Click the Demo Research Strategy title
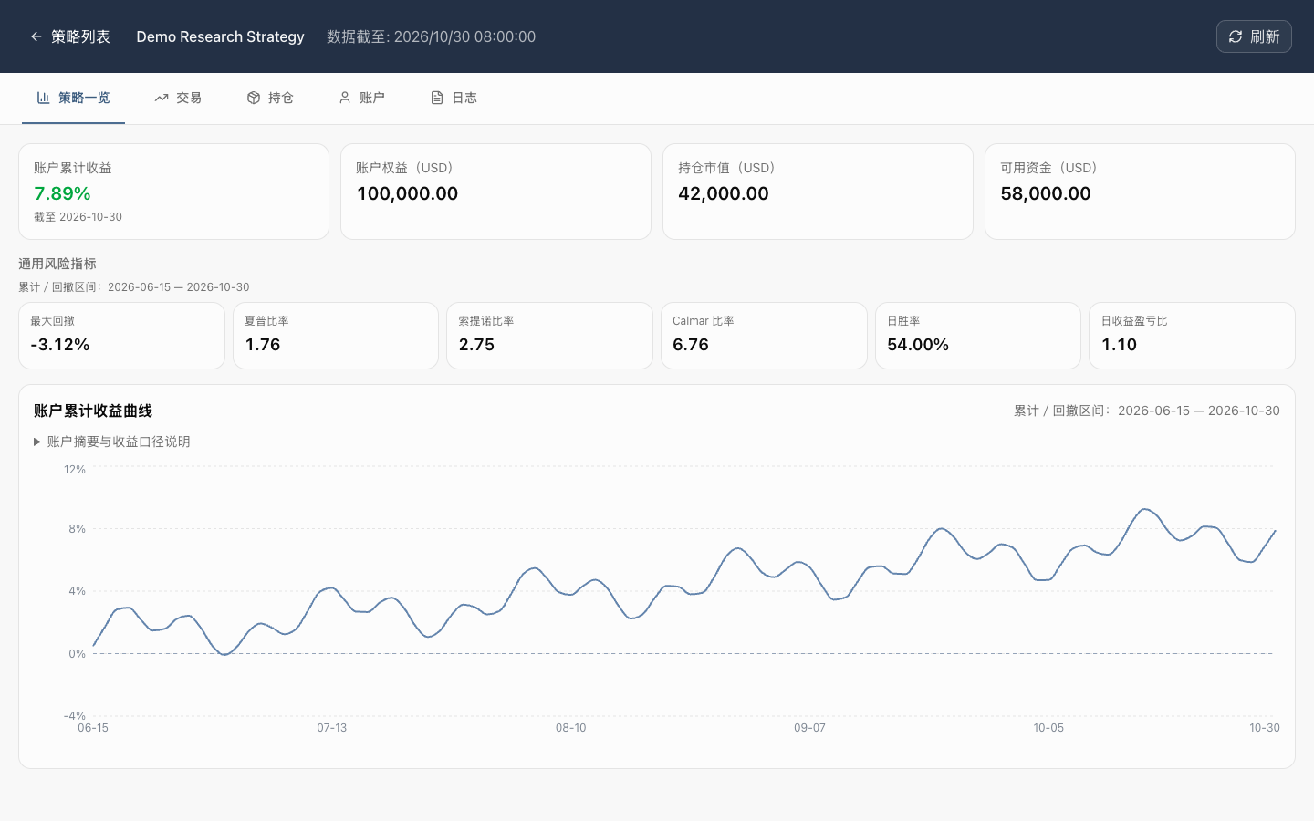Image resolution: width=1314 pixels, height=821 pixels. point(220,36)
